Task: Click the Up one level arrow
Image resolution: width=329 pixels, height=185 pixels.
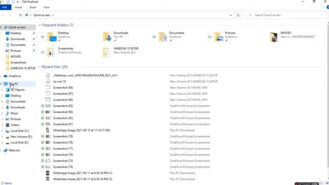Action: [21, 15]
